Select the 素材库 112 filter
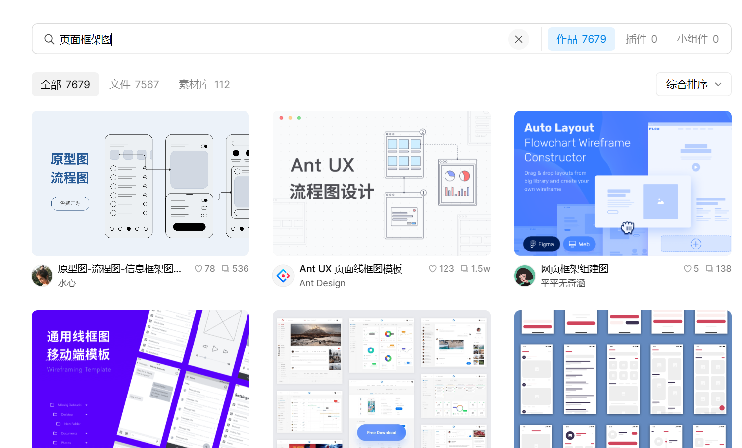 pyautogui.click(x=204, y=85)
